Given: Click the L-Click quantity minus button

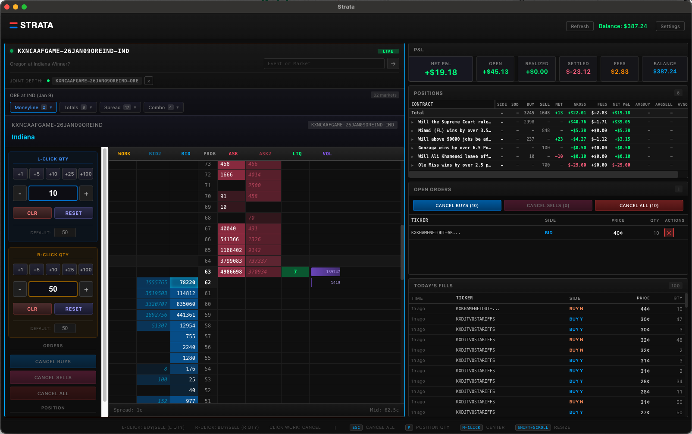Looking at the screenshot, I should pyautogui.click(x=20, y=194).
